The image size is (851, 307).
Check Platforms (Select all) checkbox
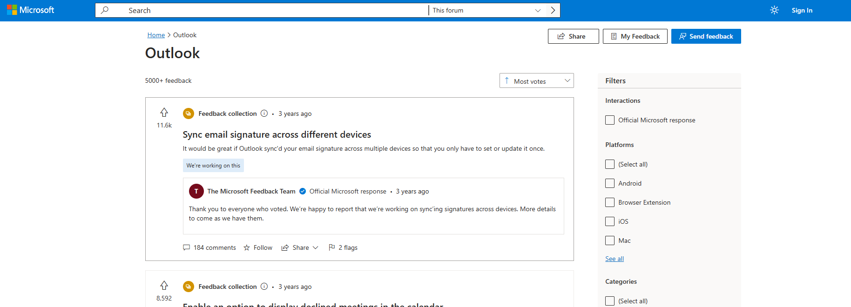[610, 164]
